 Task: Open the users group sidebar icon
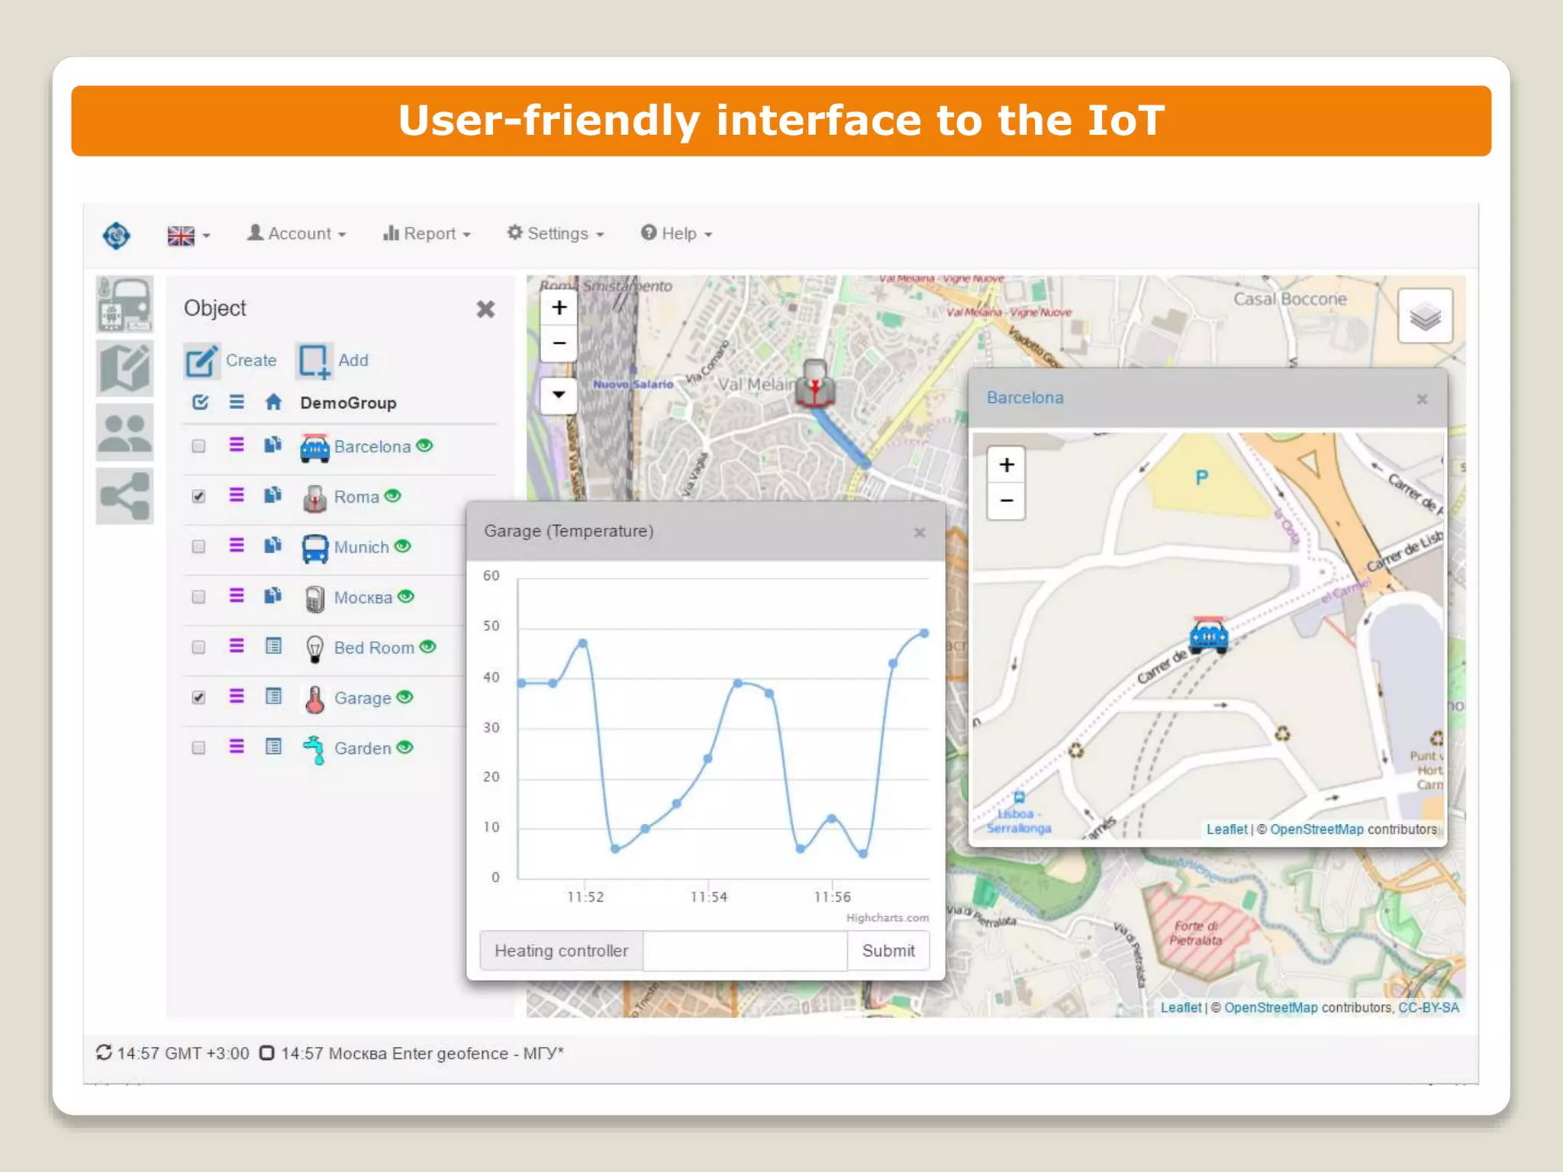coord(124,433)
